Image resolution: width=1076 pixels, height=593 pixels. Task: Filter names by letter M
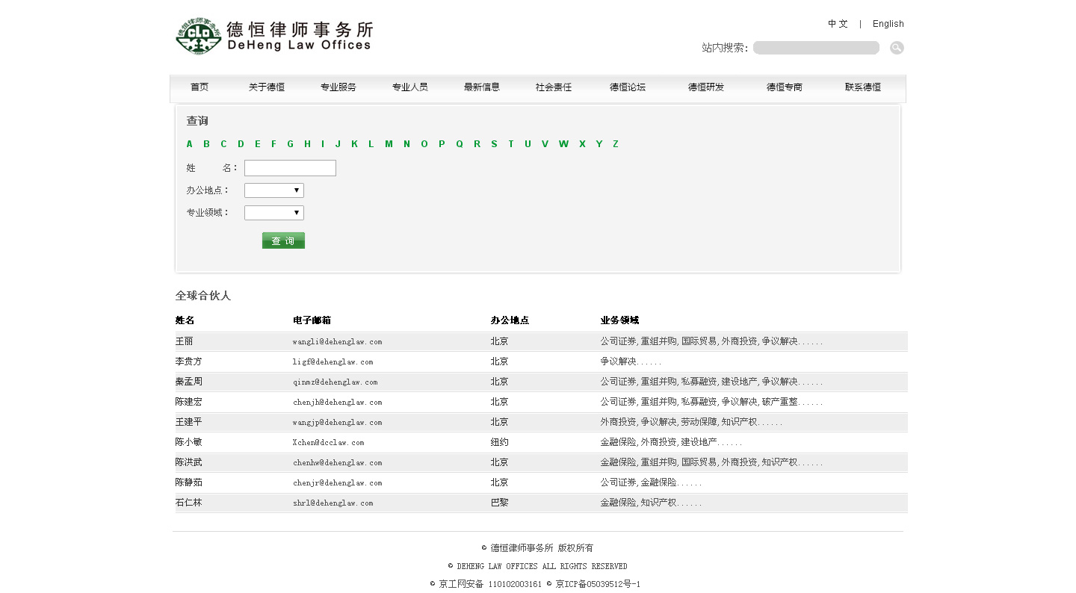(389, 144)
